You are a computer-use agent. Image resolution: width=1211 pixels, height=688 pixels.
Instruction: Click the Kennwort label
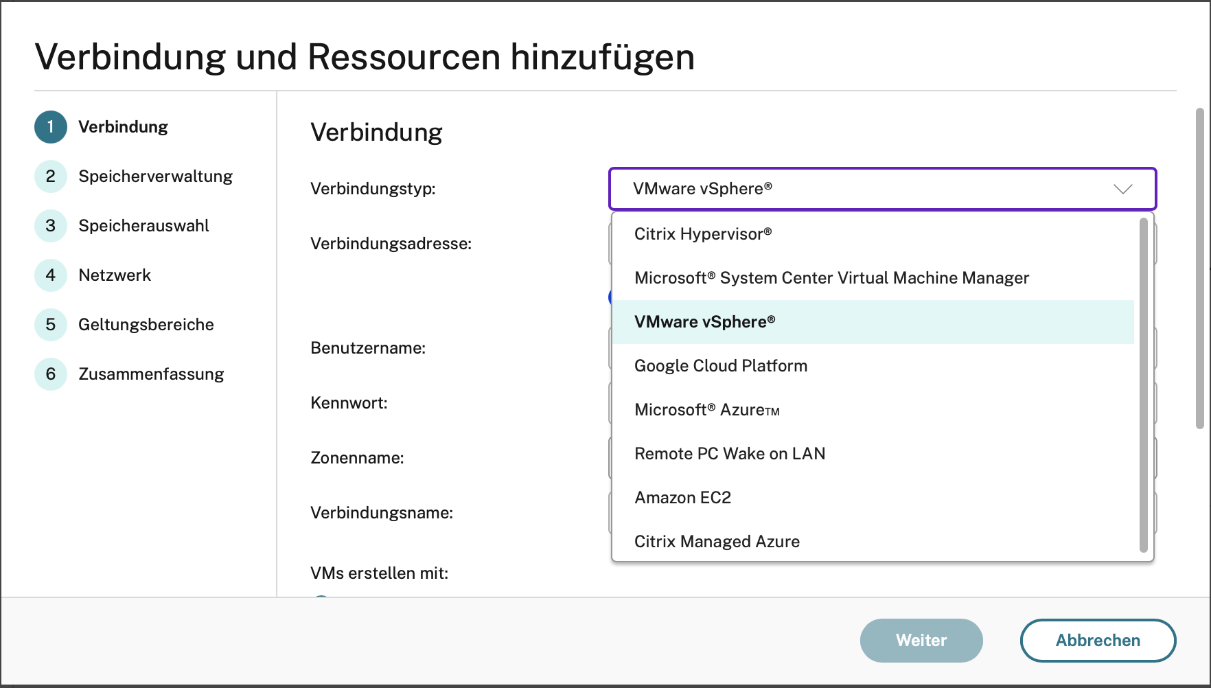pyautogui.click(x=349, y=403)
